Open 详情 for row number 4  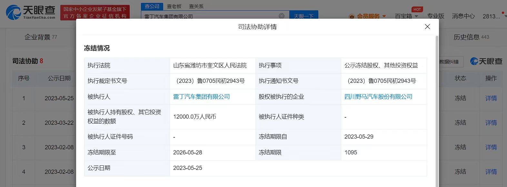[x=491, y=172]
